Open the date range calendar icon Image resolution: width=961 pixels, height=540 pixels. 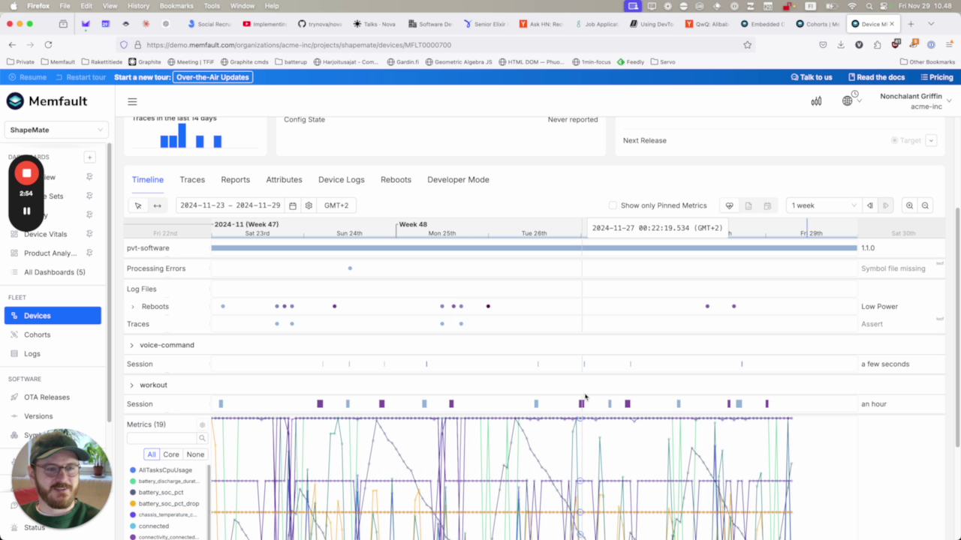[293, 205]
